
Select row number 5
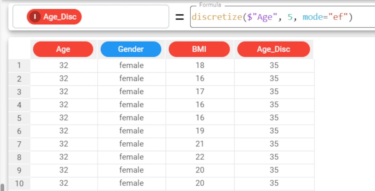point(19,118)
